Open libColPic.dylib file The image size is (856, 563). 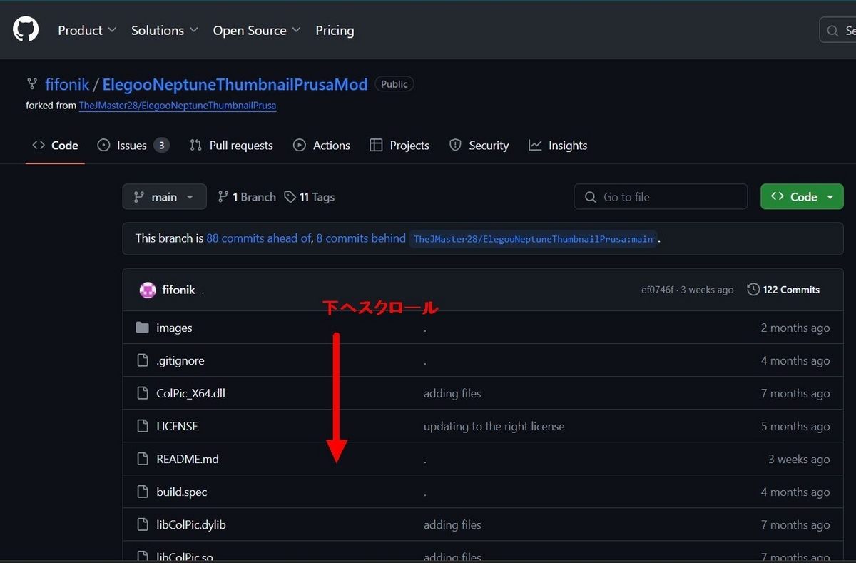click(x=191, y=525)
